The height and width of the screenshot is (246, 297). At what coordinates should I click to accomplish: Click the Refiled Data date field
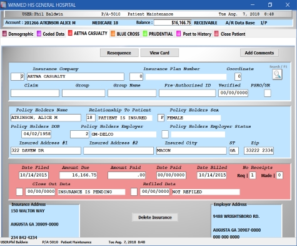154,192
